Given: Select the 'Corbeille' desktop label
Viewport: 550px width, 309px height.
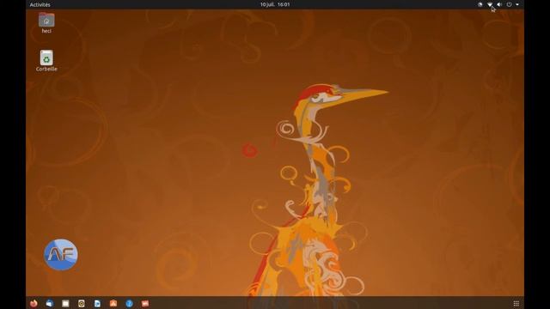Looking at the screenshot, I should (46, 69).
